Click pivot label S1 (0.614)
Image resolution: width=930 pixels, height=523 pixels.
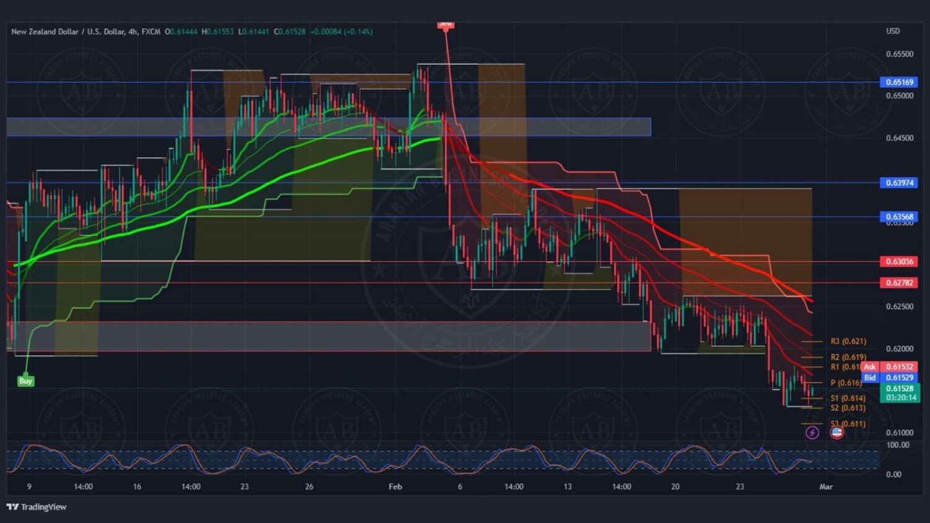point(848,398)
